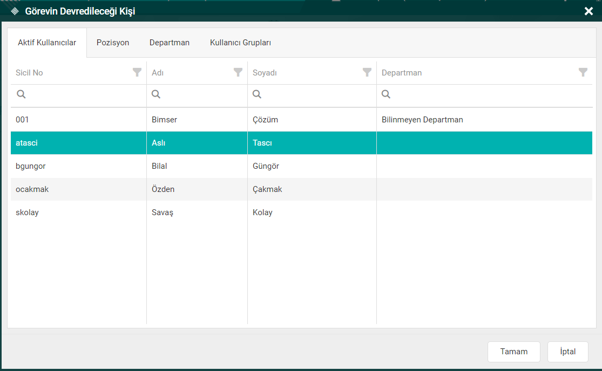
Task: Open the Soyadı column filter icon
Action: (x=367, y=72)
